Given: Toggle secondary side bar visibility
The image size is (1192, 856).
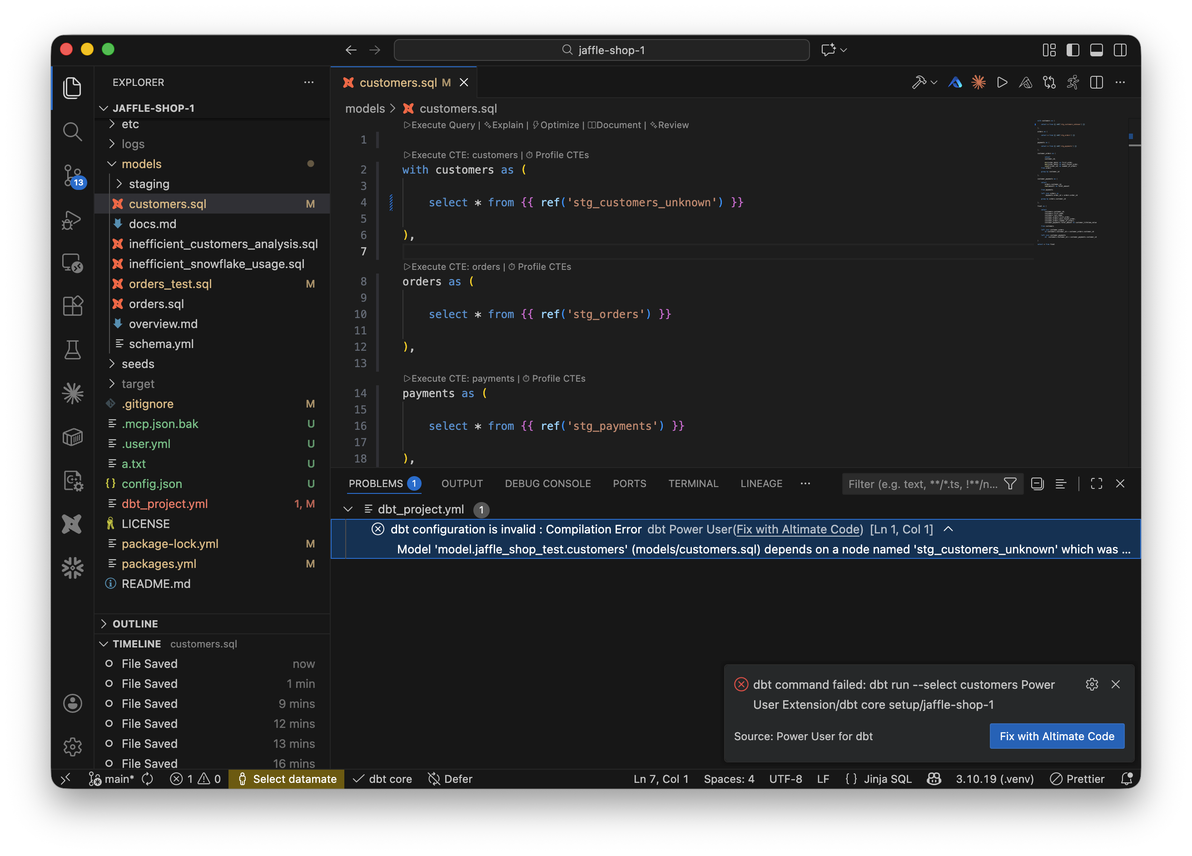Looking at the screenshot, I should [1120, 50].
